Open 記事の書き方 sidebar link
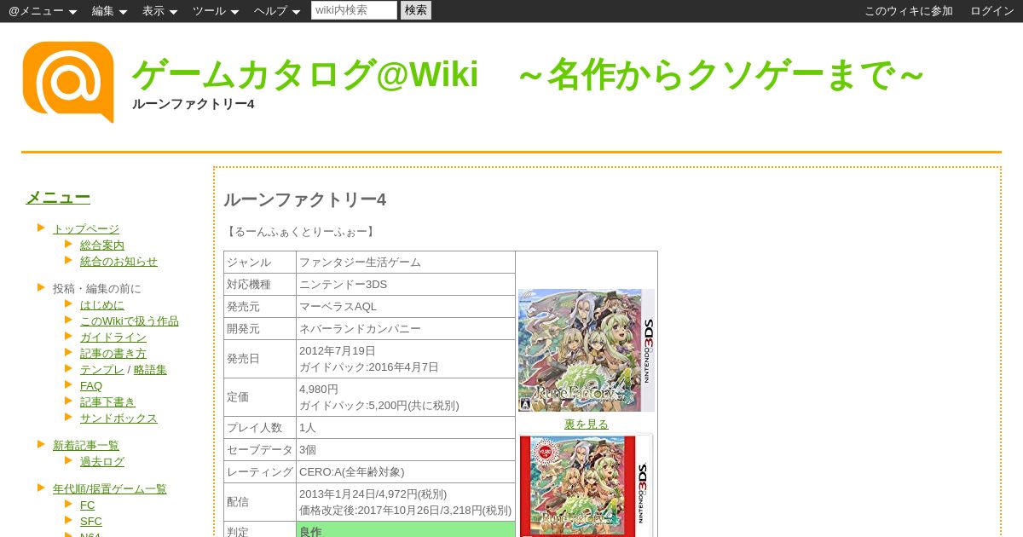Viewport: 1023px width, 537px height. pyautogui.click(x=113, y=353)
